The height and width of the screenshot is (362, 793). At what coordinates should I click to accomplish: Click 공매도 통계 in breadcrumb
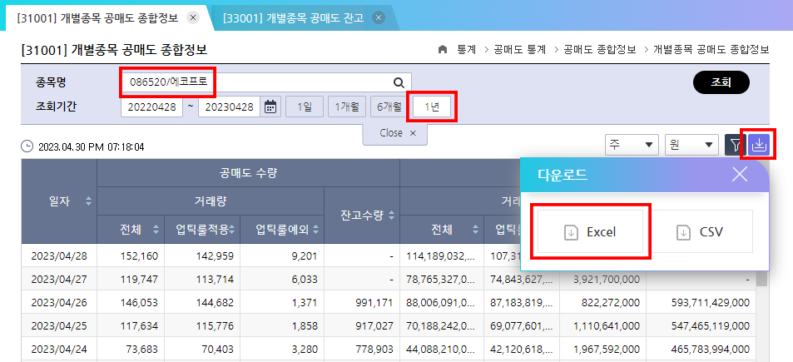point(520,50)
